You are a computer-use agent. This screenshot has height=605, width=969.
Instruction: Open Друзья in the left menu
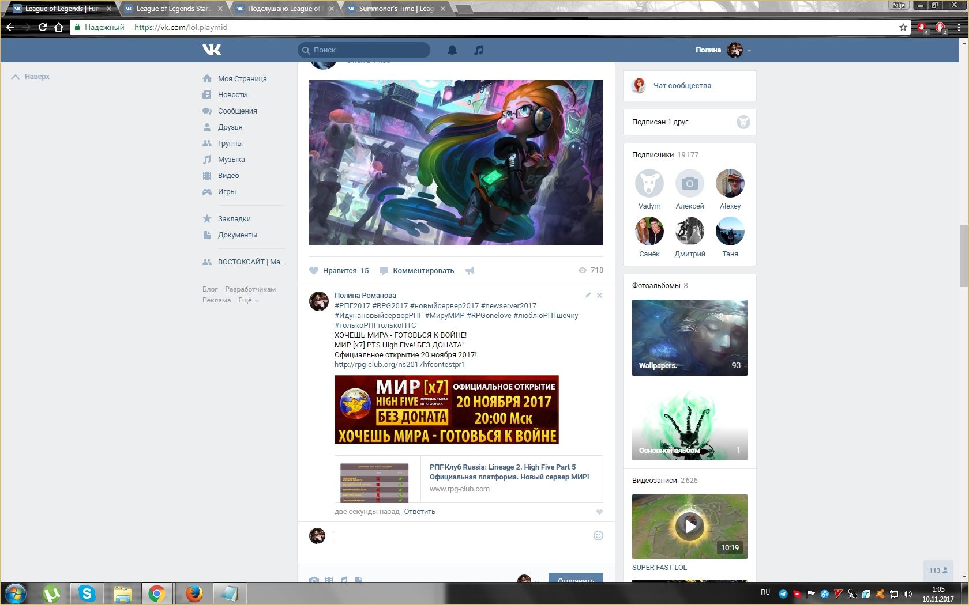(230, 127)
